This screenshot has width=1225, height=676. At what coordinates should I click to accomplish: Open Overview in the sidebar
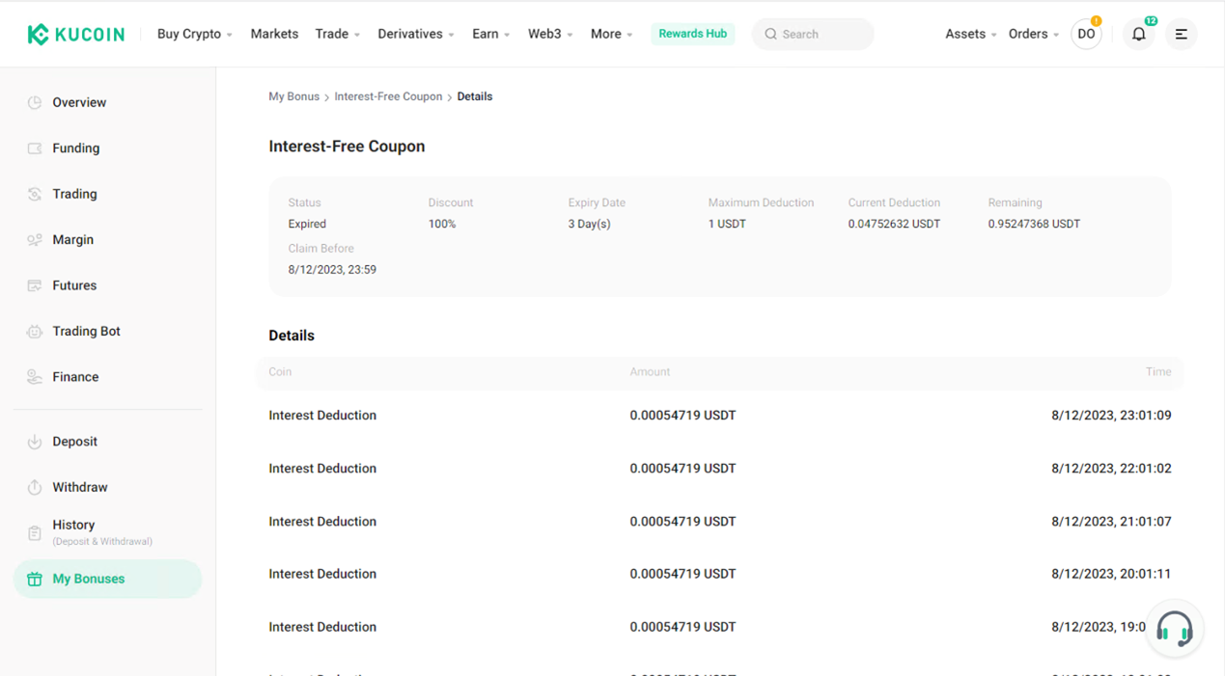(107, 102)
